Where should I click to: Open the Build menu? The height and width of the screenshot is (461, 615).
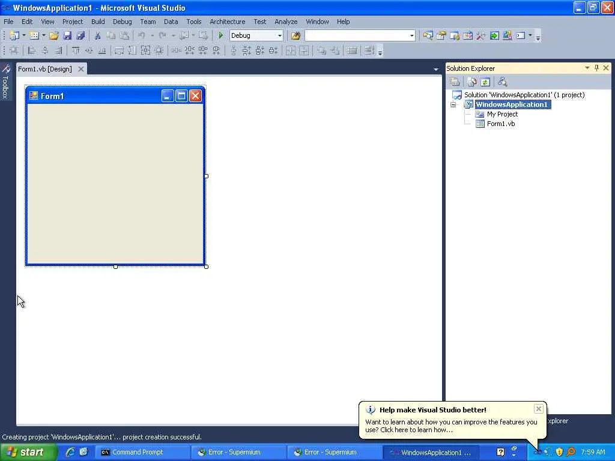(98, 22)
